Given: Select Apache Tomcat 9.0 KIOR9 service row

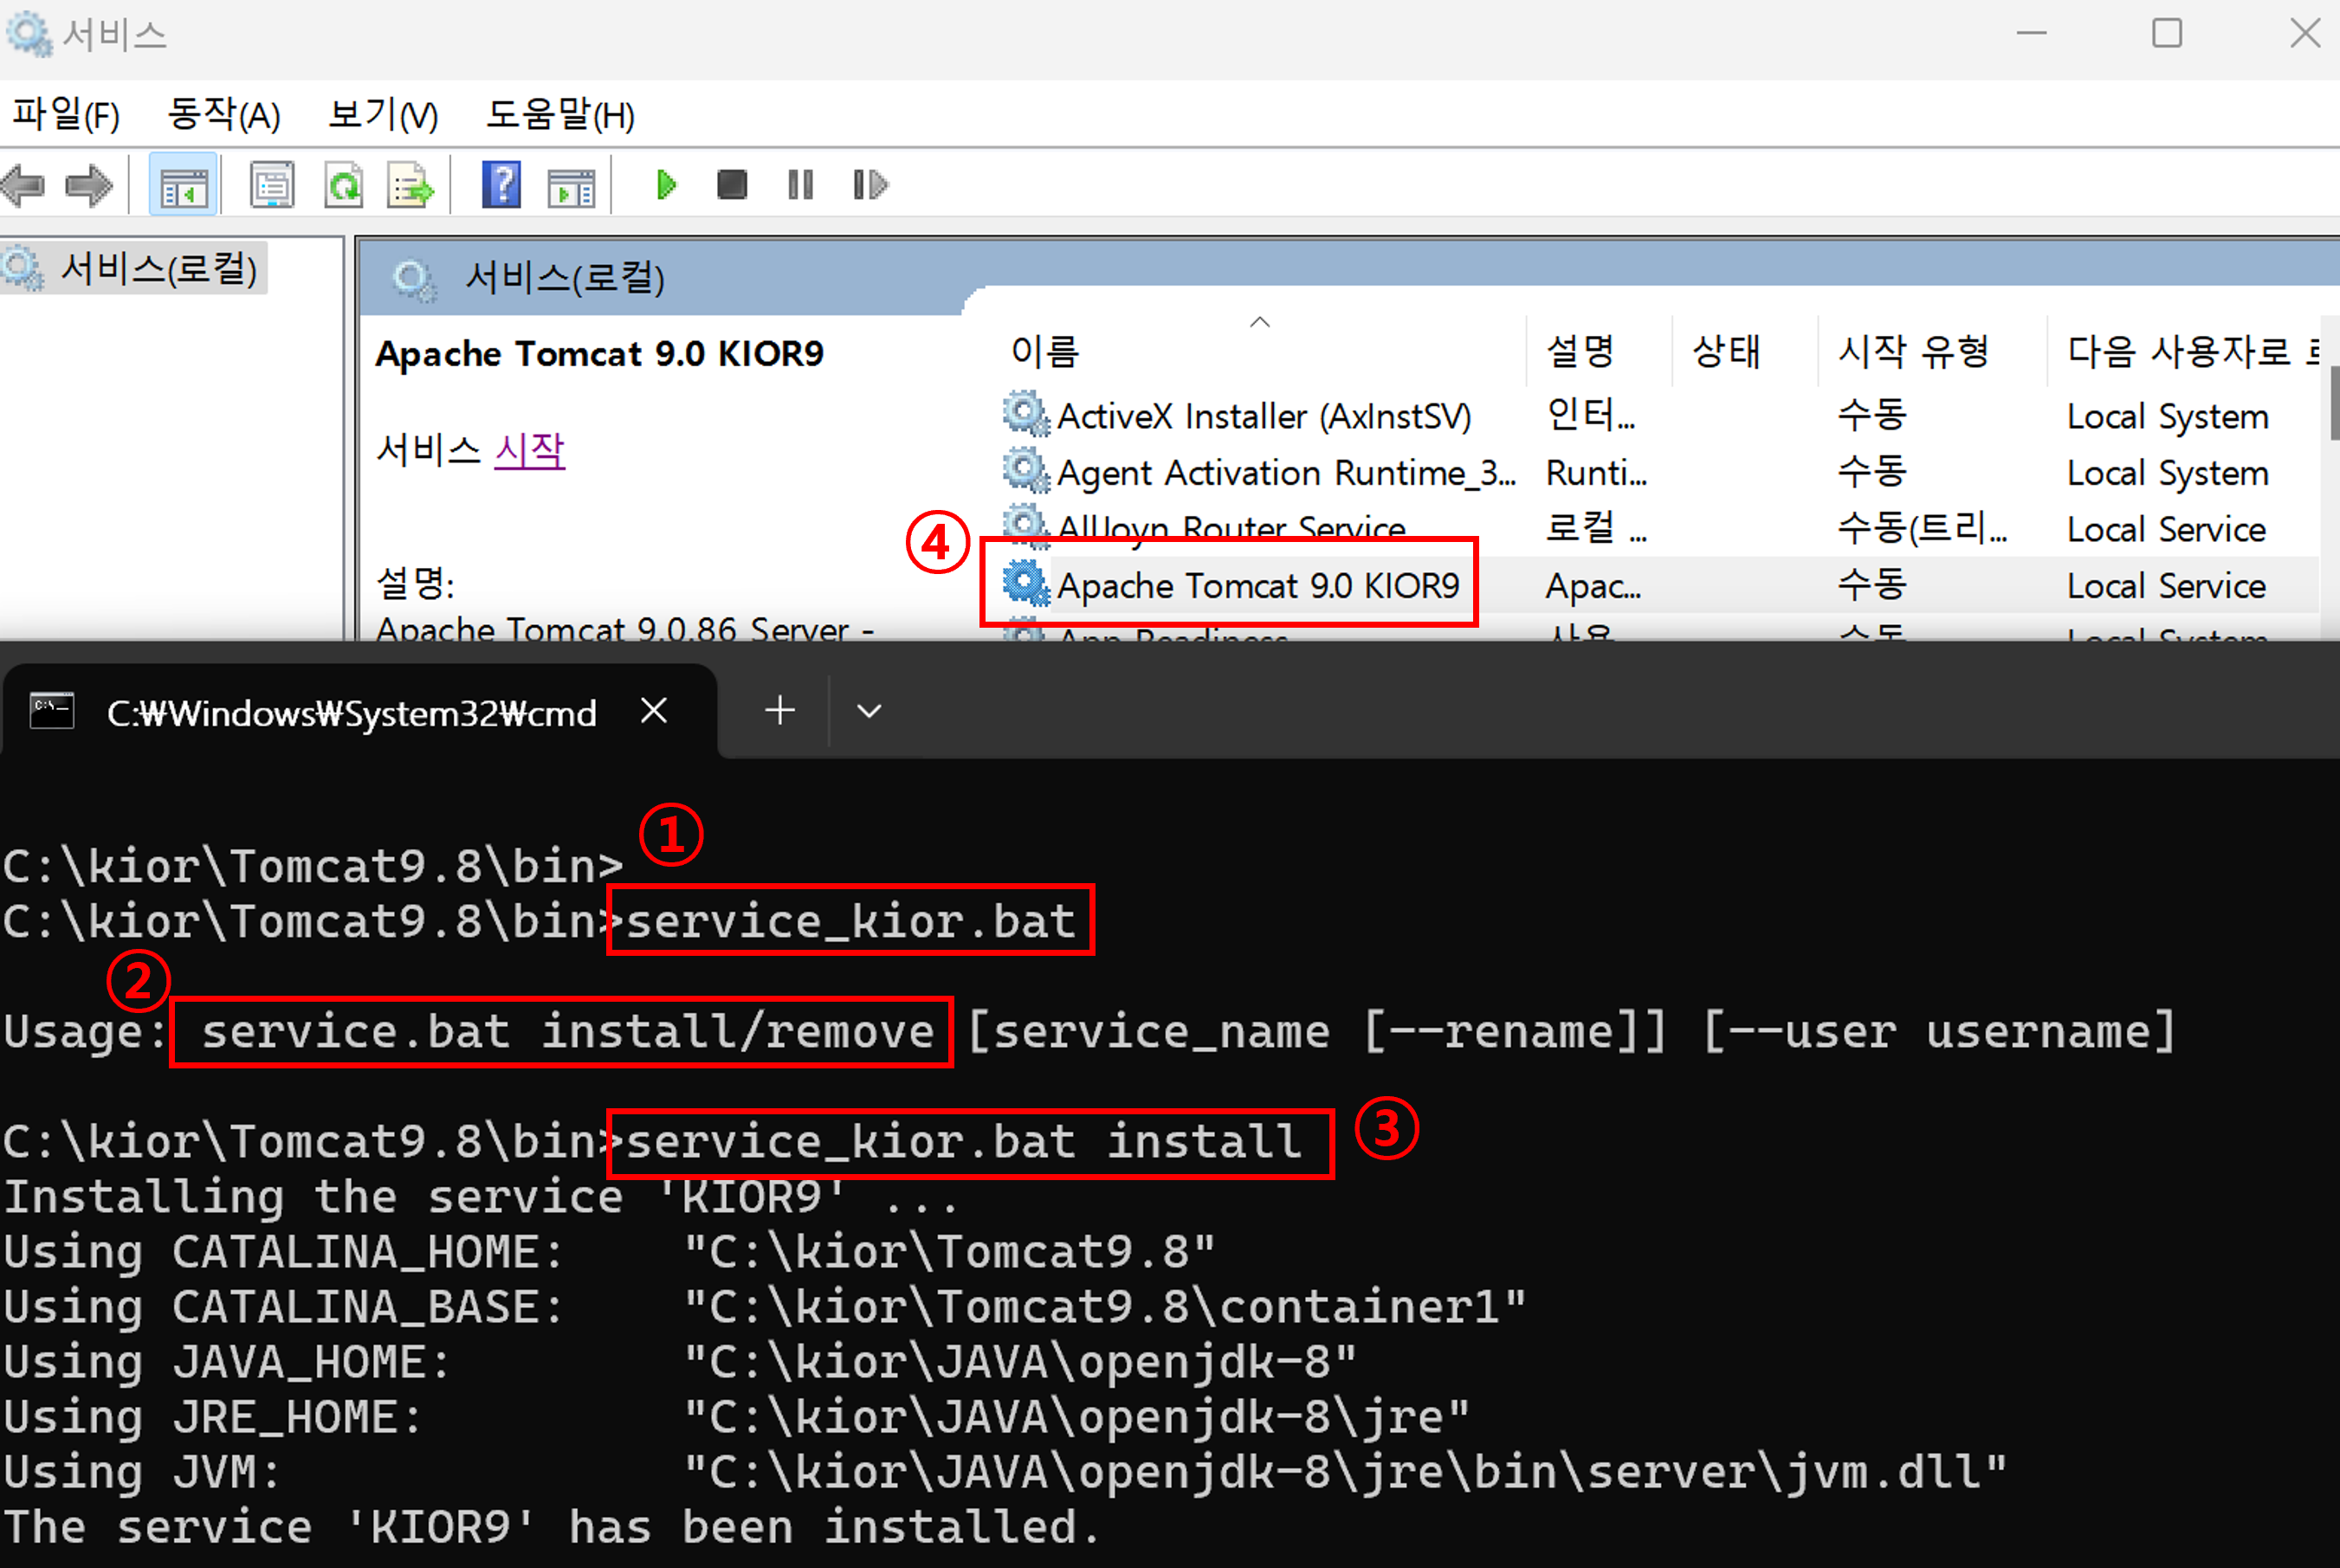Looking at the screenshot, I should coord(1257,585).
